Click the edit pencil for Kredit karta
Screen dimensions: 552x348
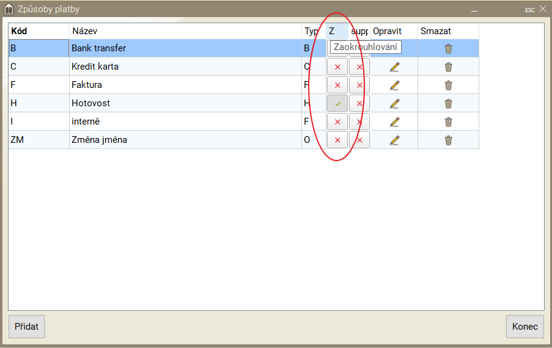[394, 67]
